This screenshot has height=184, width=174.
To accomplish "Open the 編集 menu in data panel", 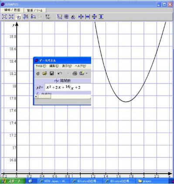I will [x=54, y=66].
